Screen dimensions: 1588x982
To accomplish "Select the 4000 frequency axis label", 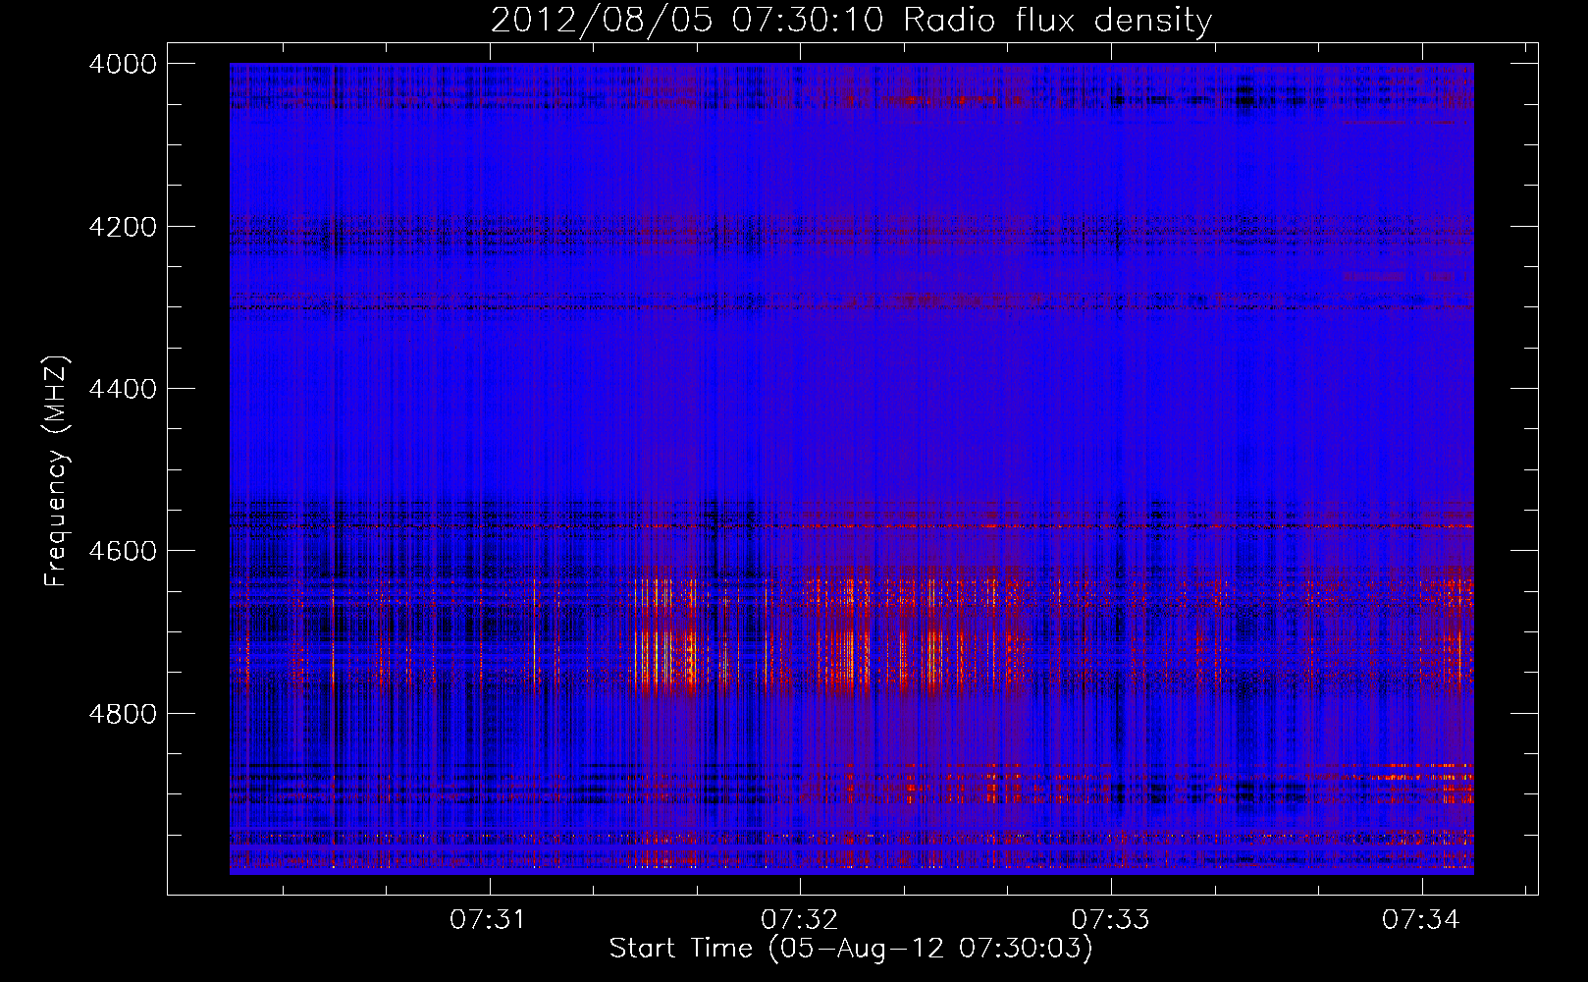I will tap(123, 64).
